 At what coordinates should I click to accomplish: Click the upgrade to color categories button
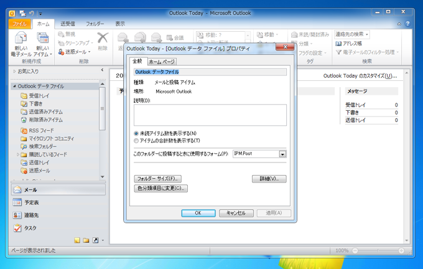pos(160,188)
